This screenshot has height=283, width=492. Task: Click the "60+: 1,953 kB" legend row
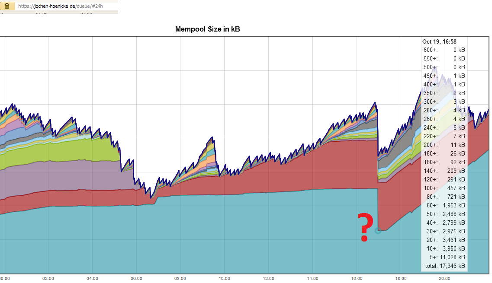444,206
